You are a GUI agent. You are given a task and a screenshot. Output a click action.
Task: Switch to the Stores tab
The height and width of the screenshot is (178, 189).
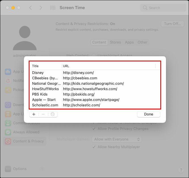(x=115, y=42)
